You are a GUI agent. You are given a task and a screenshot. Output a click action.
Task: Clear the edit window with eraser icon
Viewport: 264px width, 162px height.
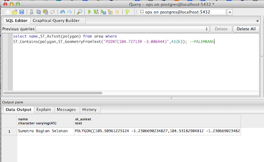[x=52, y=12]
